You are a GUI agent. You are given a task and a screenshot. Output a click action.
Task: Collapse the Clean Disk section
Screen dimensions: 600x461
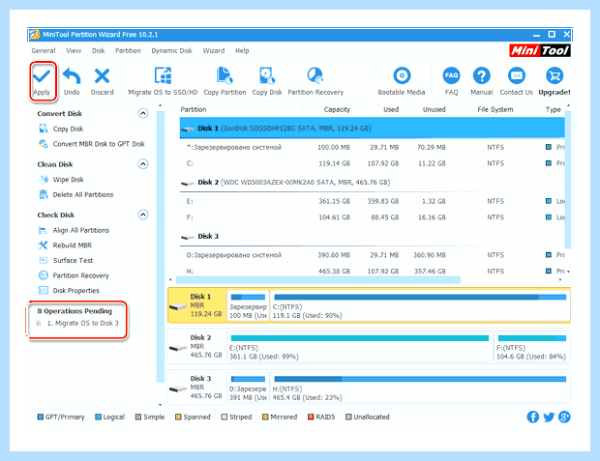(x=142, y=164)
